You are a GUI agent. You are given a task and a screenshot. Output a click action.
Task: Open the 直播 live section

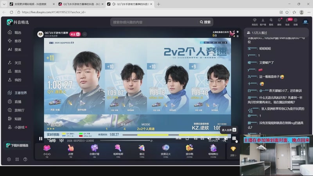coord(14,102)
